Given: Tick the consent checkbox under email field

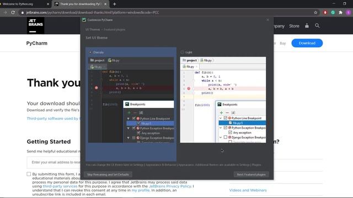Looking at the screenshot, I should [x=29, y=174].
